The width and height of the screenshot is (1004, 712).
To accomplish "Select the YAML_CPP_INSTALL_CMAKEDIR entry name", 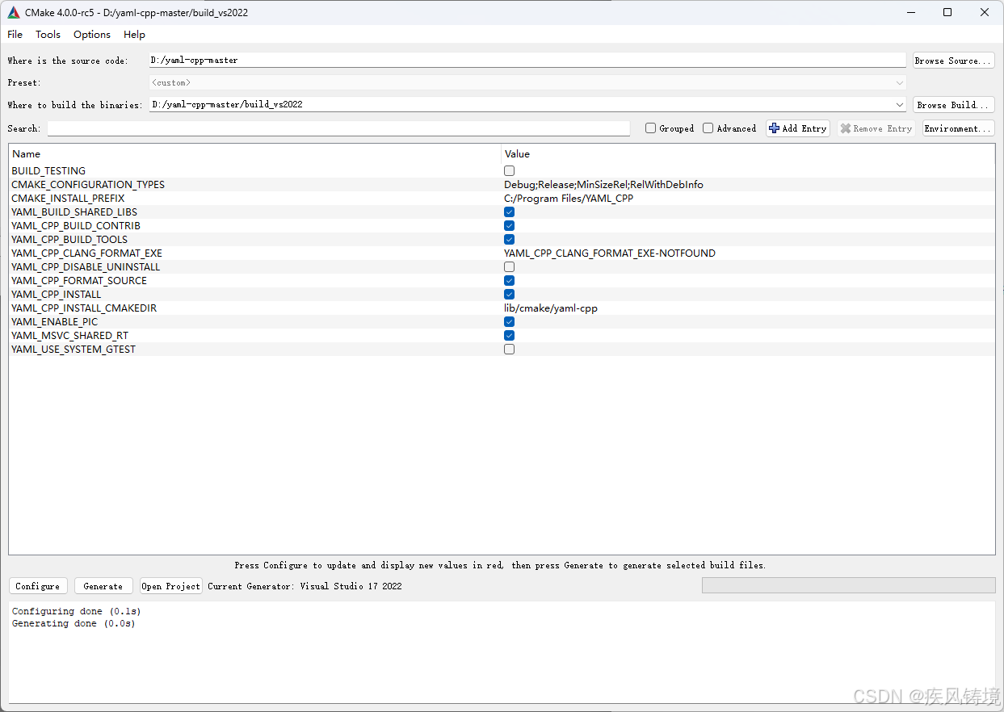I will tap(84, 308).
